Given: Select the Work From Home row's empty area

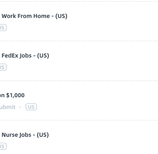Looking at the screenshot, I should point(112,21).
